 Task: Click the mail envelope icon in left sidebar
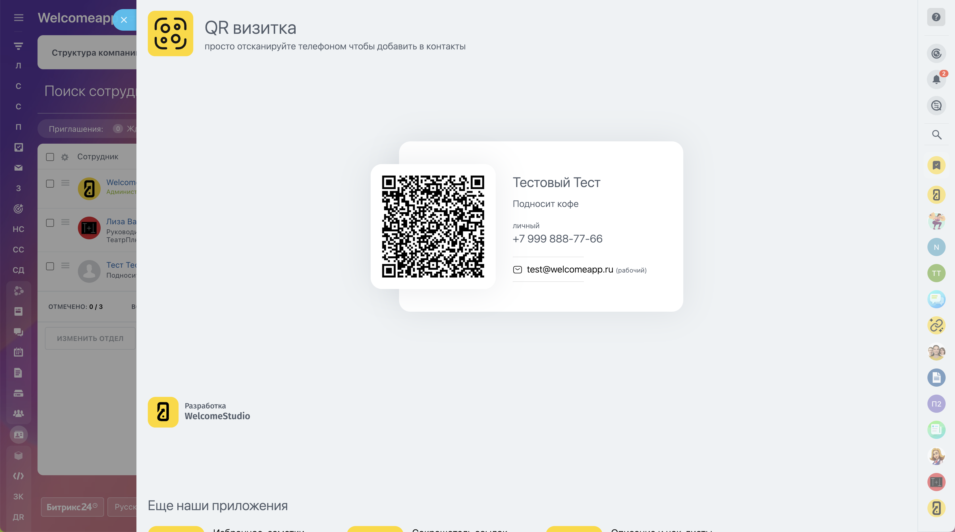click(x=18, y=168)
